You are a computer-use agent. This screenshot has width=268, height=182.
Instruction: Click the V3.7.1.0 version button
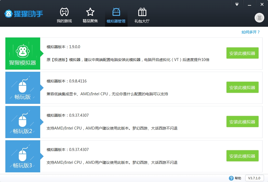pos(254,178)
